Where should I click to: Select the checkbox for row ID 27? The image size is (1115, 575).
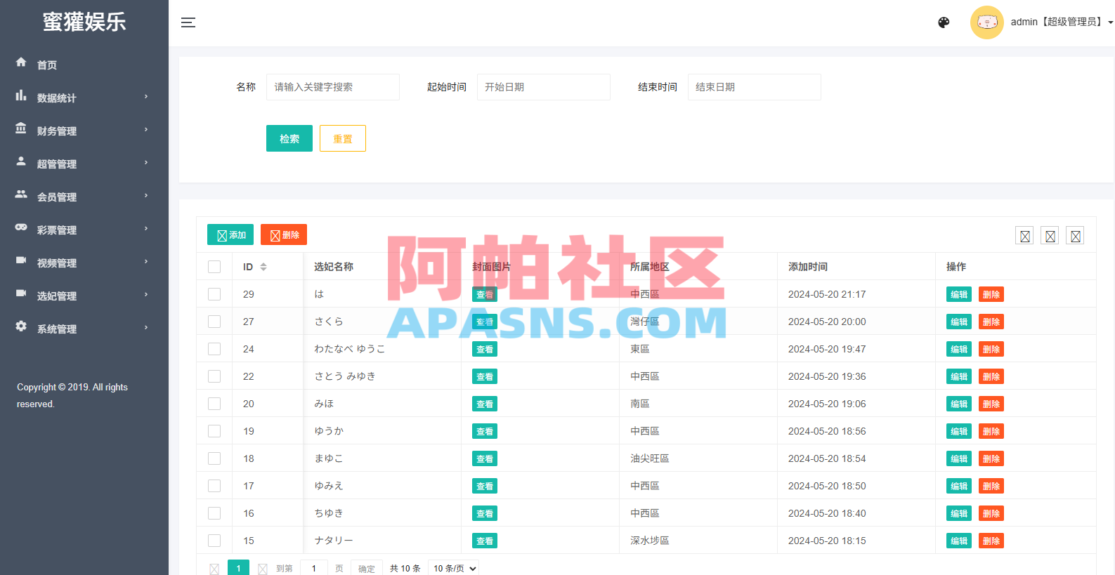click(x=214, y=322)
